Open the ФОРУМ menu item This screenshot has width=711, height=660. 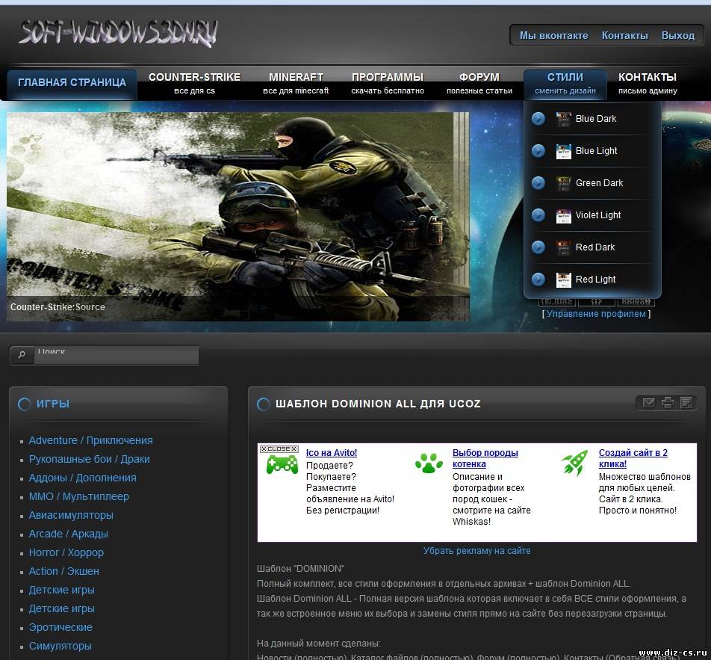[x=479, y=84]
